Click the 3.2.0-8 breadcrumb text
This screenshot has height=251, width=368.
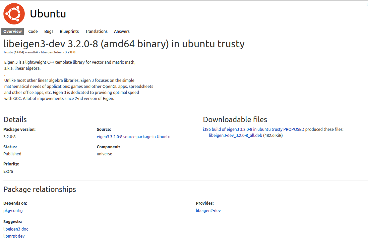(x=70, y=52)
